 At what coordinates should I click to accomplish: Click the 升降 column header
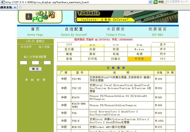(x=170, y=73)
